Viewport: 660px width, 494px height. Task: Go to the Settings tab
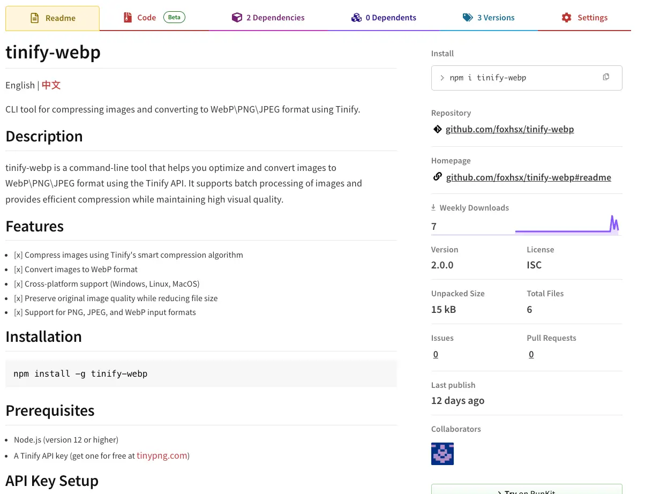point(584,18)
